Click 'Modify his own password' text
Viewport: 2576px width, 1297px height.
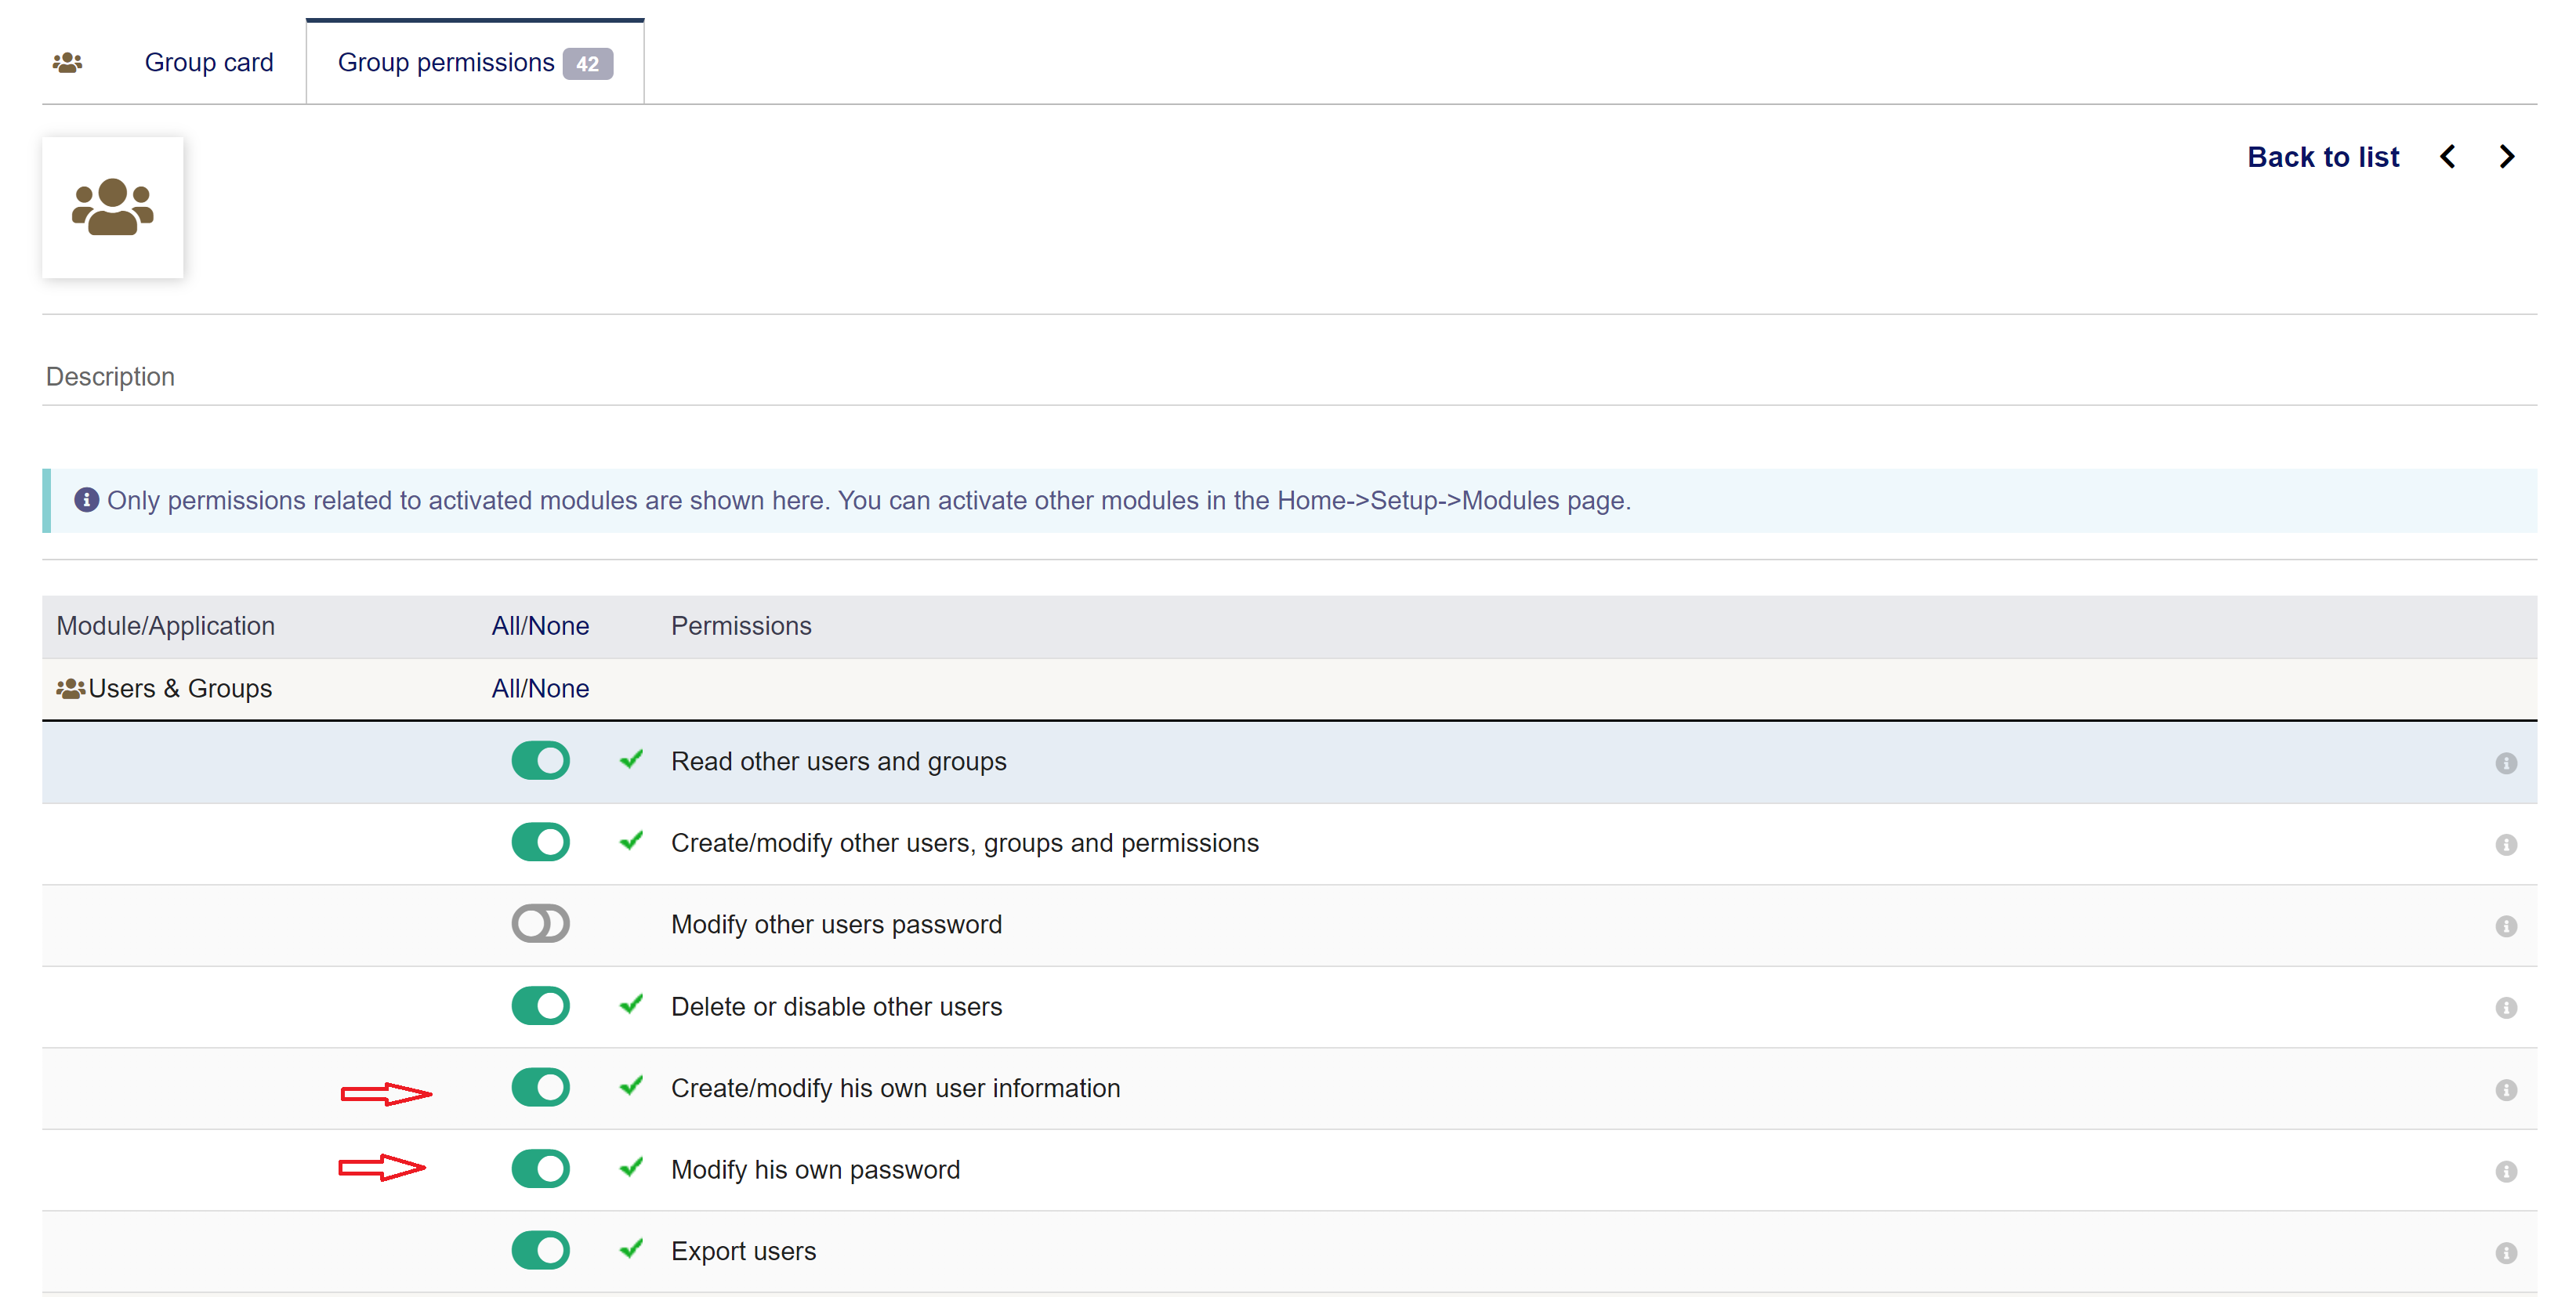[x=815, y=1170]
